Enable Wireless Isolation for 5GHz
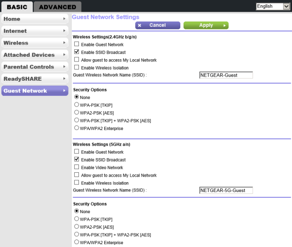 point(77,182)
